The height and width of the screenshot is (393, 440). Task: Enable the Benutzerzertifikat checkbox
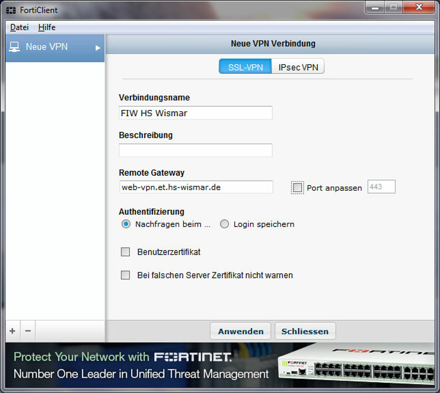point(125,252)
